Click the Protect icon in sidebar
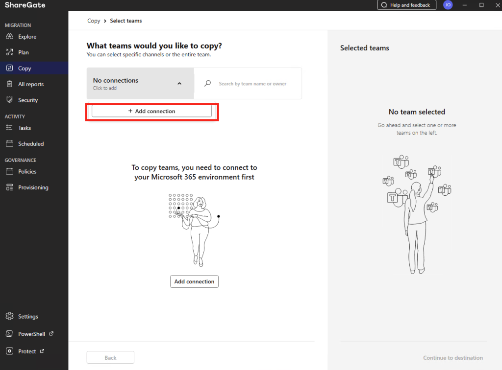Image resolution: width=502 pixels, height=370 pixels. (10, 351)
